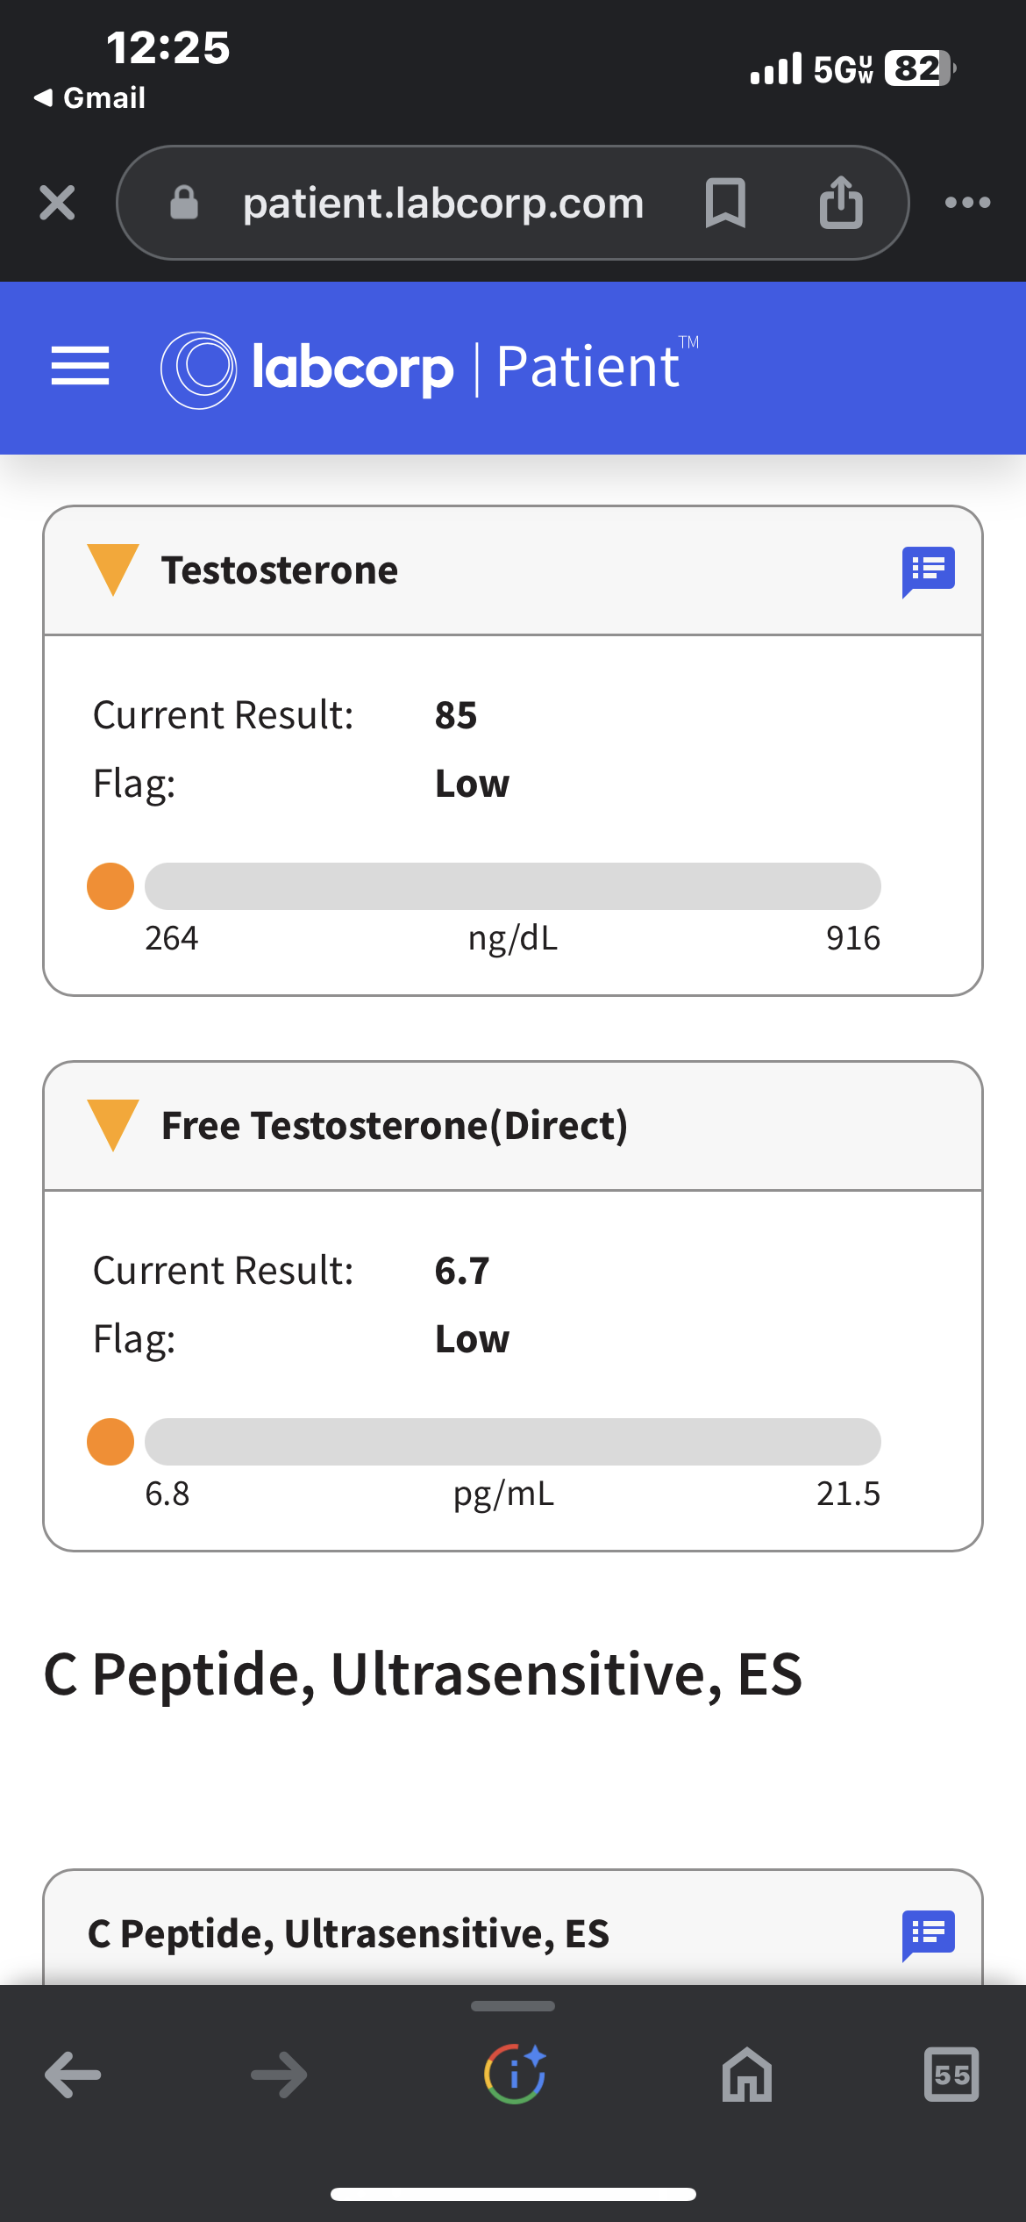Viewport: 1026px width, 2222px height.
Task: Open the hamburger navigation menu
Action: coord(80,366)
